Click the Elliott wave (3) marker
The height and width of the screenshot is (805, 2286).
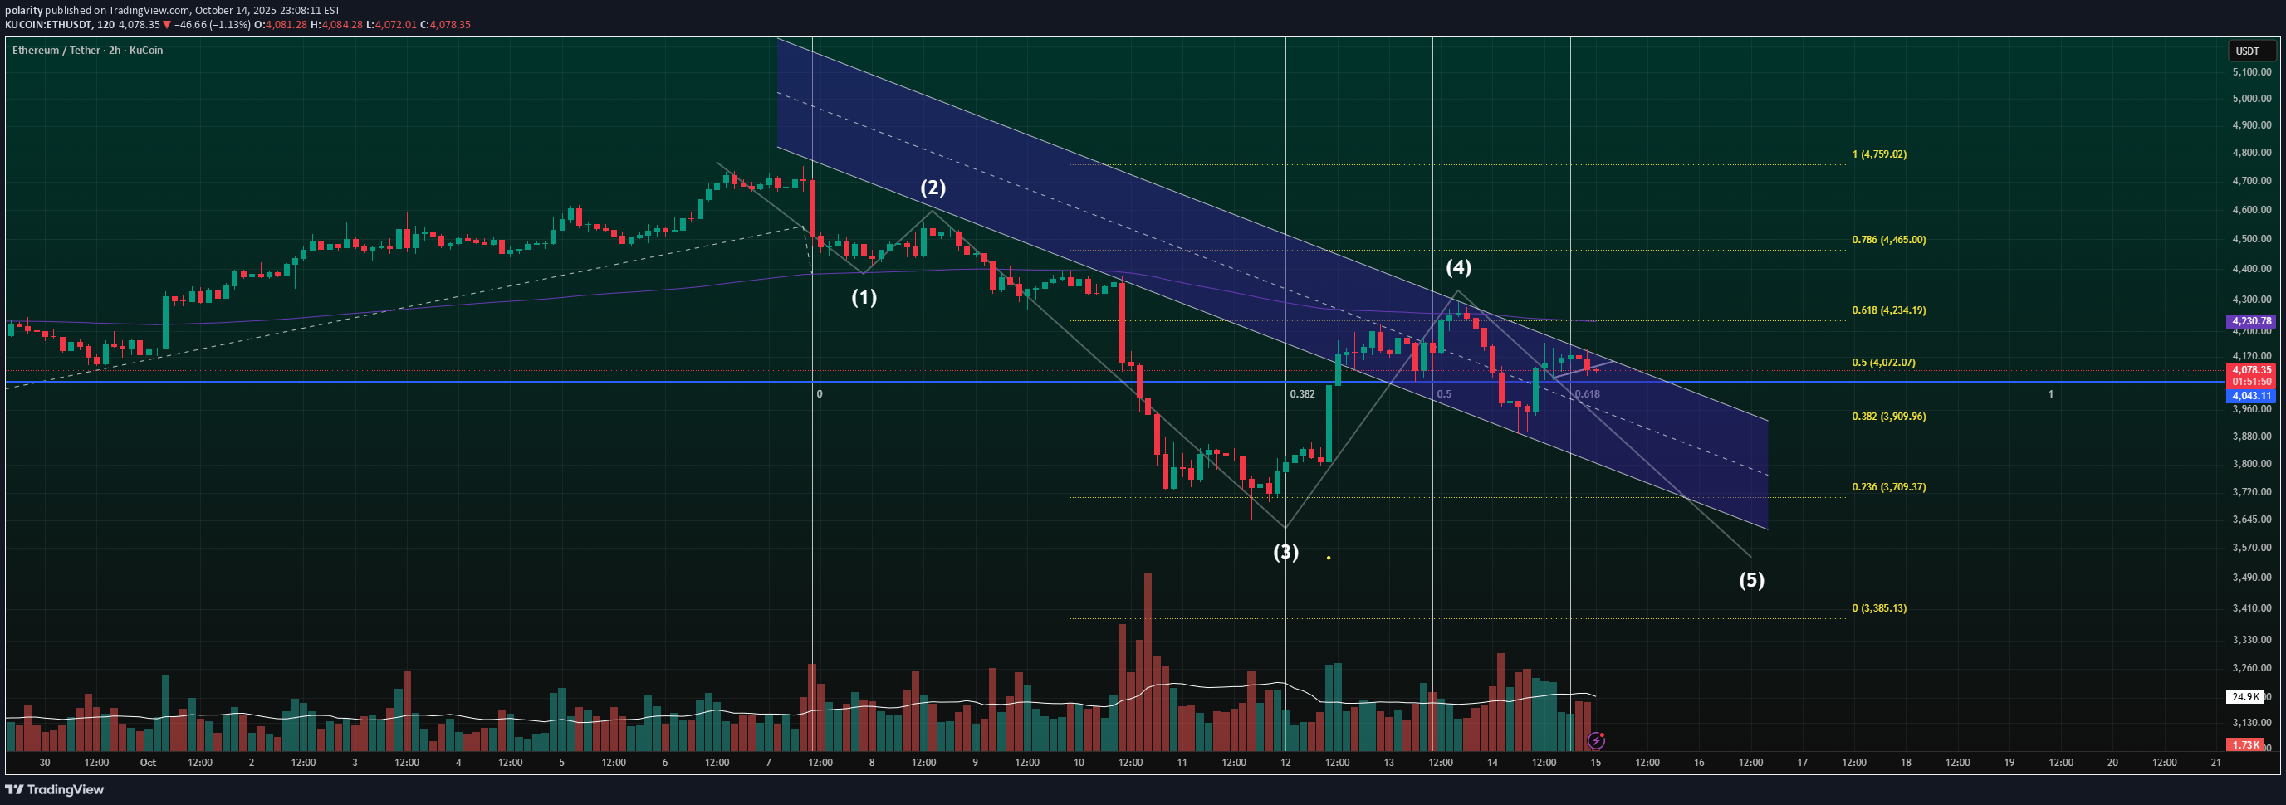pyautogui.click(x=1286, y=551)
